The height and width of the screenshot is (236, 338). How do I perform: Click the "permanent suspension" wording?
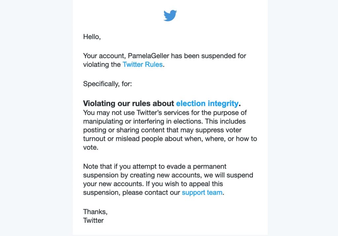click(x=210, y=167)
